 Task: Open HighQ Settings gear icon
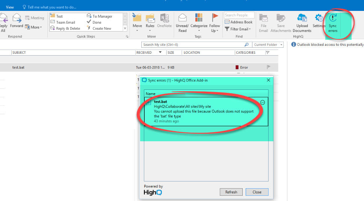point(319,18)
